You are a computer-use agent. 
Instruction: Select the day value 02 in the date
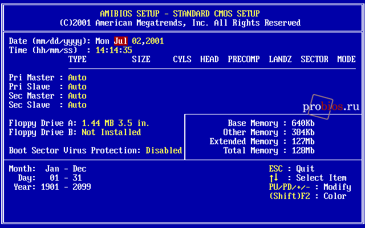pos(136,41)
